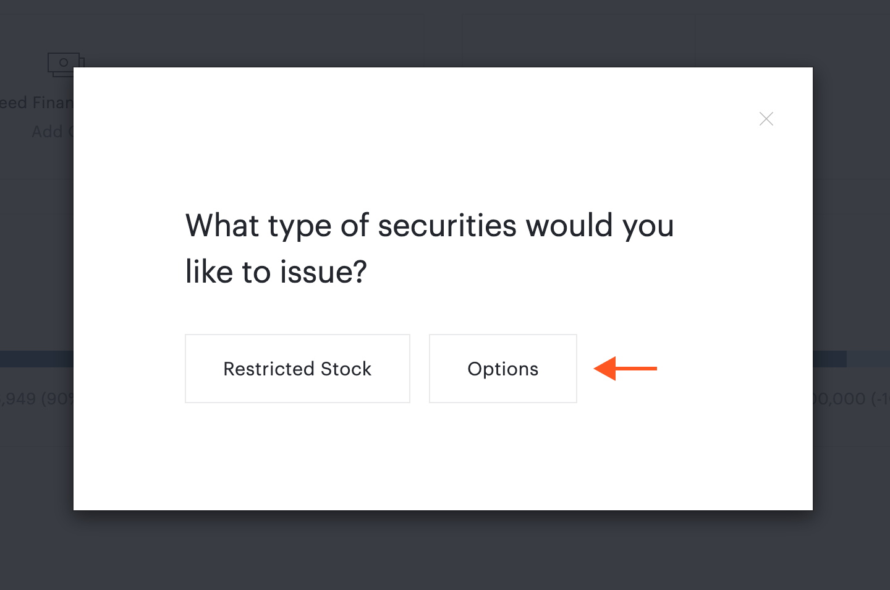Click the certificate icon's folded corner detail
Screen dimensions: 890x590
(x=81, y=59)
